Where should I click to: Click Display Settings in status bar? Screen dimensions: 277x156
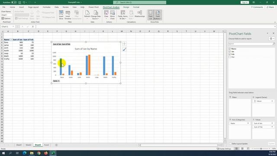(224, 149)
